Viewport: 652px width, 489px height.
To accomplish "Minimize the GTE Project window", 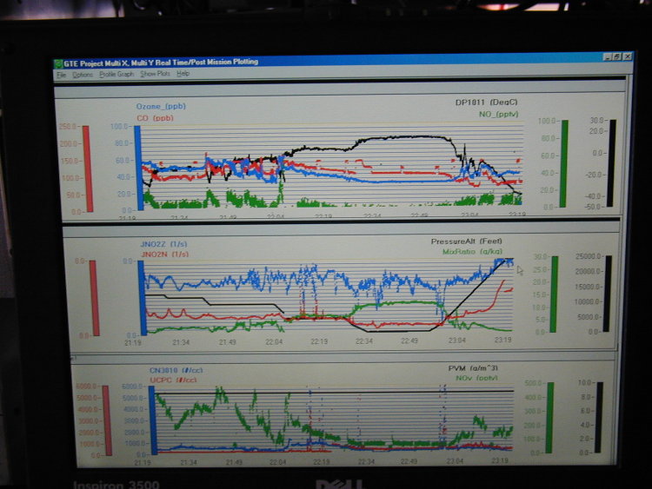I will (x=608, y=57).
